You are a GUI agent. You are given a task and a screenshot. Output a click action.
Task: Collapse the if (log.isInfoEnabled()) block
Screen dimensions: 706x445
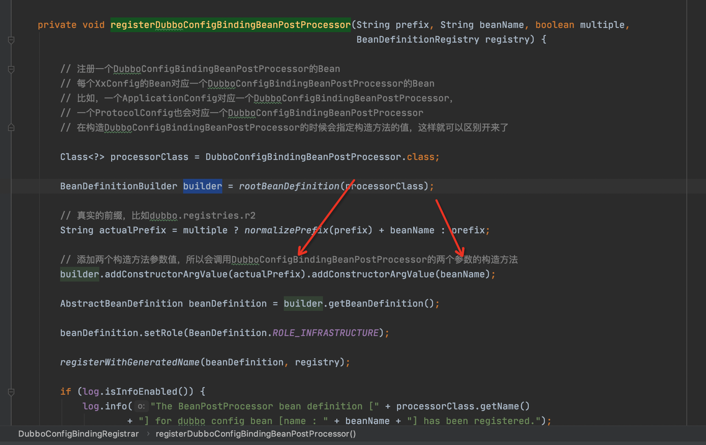pyautogui.click(x=11, y=392)
